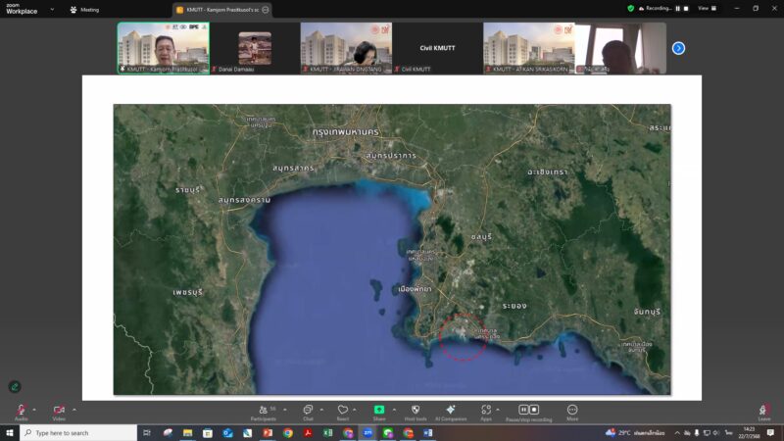Open Host tools shield icon
This screenshot has height=441, width=784.
[x=416, y=410]
